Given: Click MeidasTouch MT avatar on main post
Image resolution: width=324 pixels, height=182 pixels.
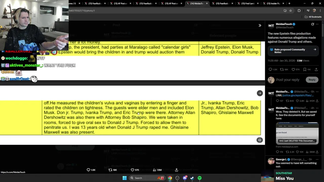Looking at the screenshot, I should (271, 26).
